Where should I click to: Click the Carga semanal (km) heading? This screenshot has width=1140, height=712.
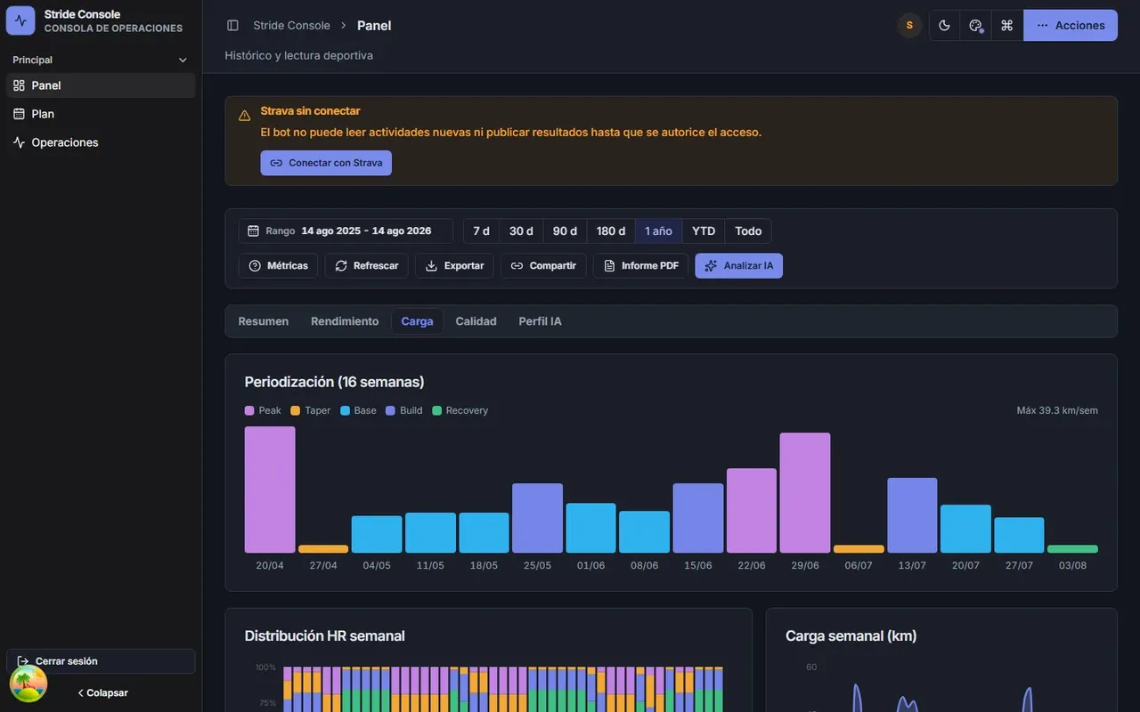tap(851, 635)
